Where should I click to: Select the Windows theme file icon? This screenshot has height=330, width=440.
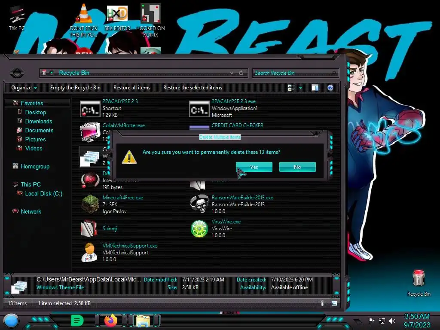pos(89,158)
